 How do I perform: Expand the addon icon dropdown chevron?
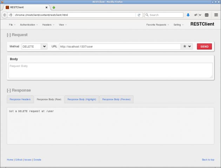point(200,15)
